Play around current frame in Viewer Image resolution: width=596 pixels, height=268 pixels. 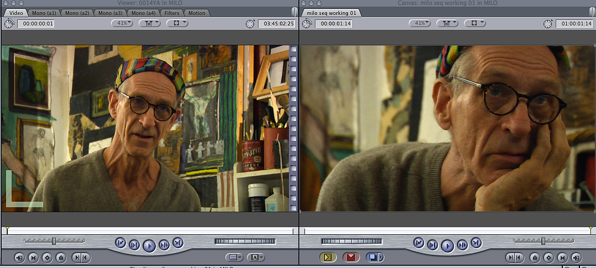[164, 245]
